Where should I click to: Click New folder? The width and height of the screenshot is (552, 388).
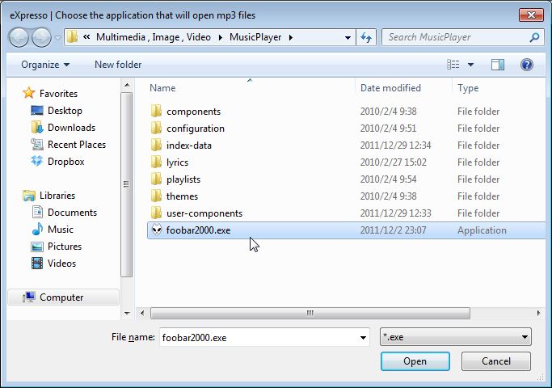tap(118, 65)
